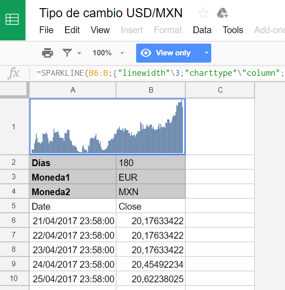This screenshot has height=290, width=285.
Task: Click the fx formula icon
Action: (x=14, y=73)
